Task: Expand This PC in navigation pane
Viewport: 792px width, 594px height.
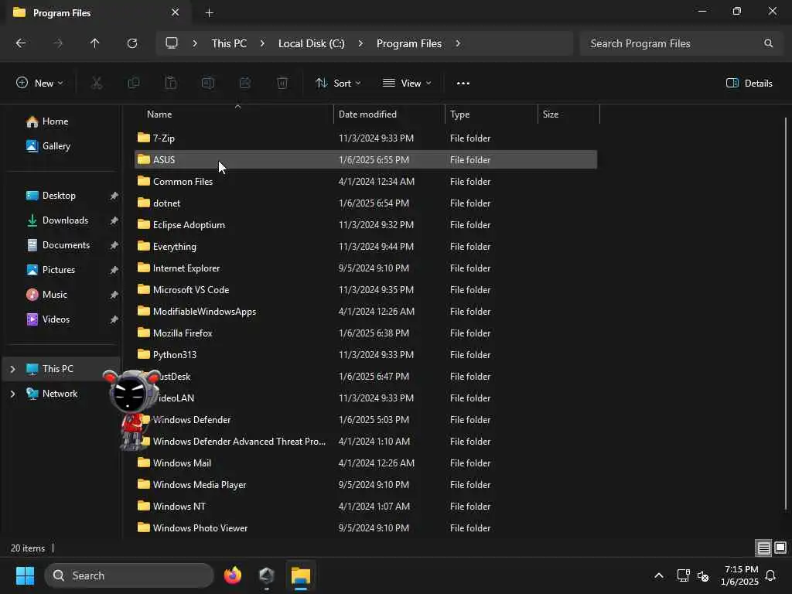Action: click(x=12, y=369)
